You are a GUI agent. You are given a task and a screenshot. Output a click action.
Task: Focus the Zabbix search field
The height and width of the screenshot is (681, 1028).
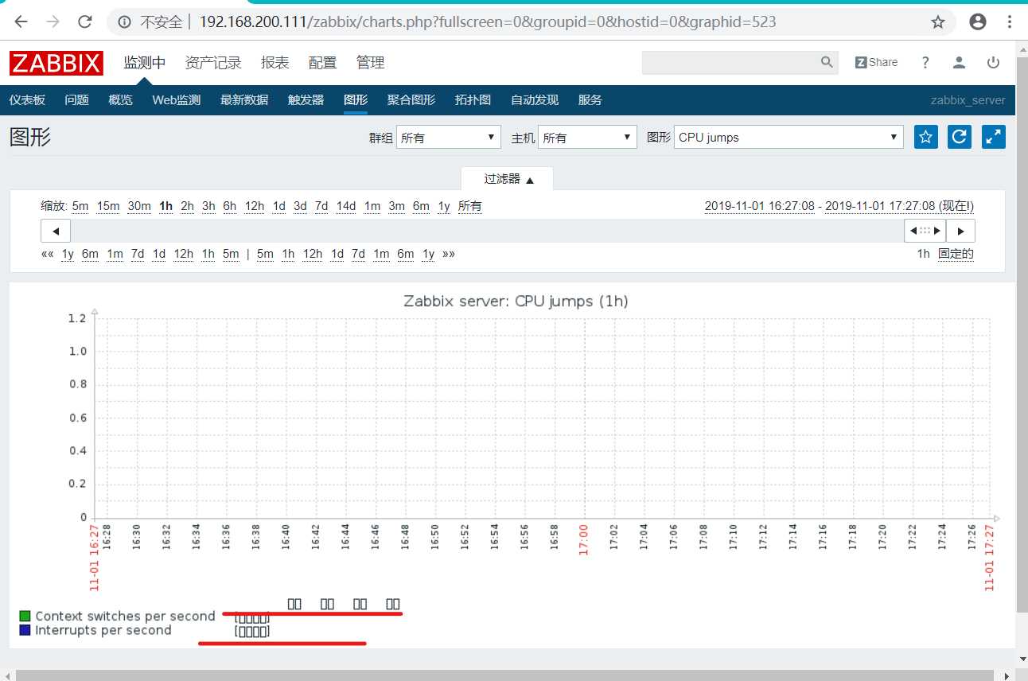[x=730, y=63]
